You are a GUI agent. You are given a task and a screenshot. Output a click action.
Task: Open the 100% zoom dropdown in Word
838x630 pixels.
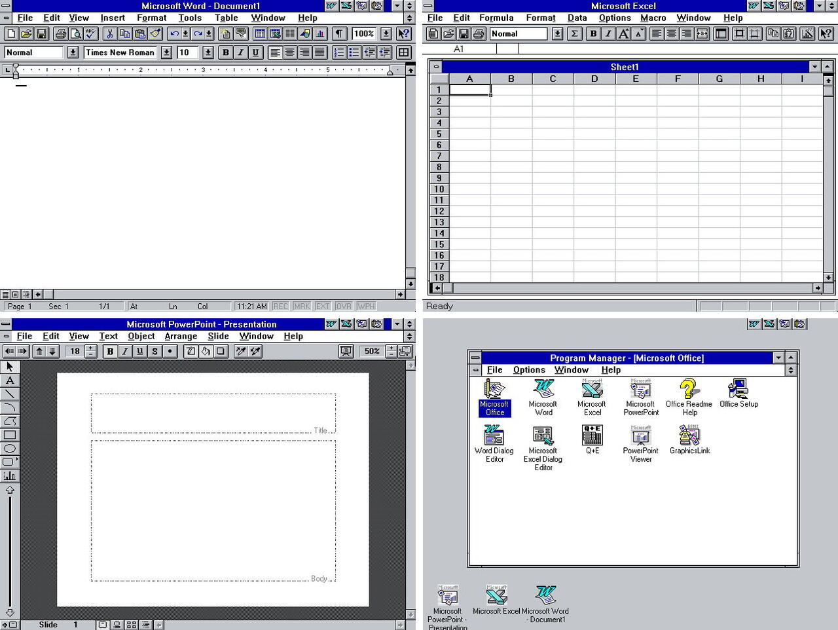point(386,33)
